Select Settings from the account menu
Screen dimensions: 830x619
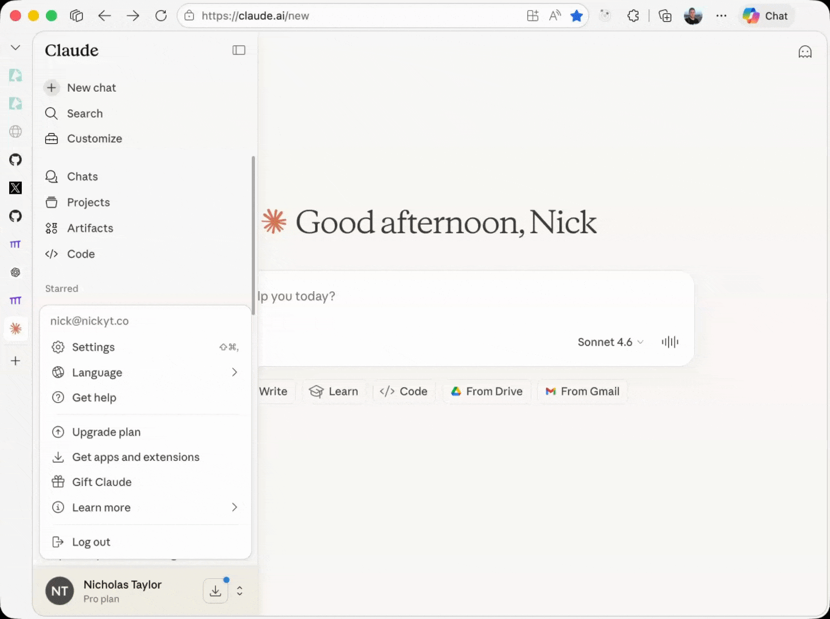[93, 347]
